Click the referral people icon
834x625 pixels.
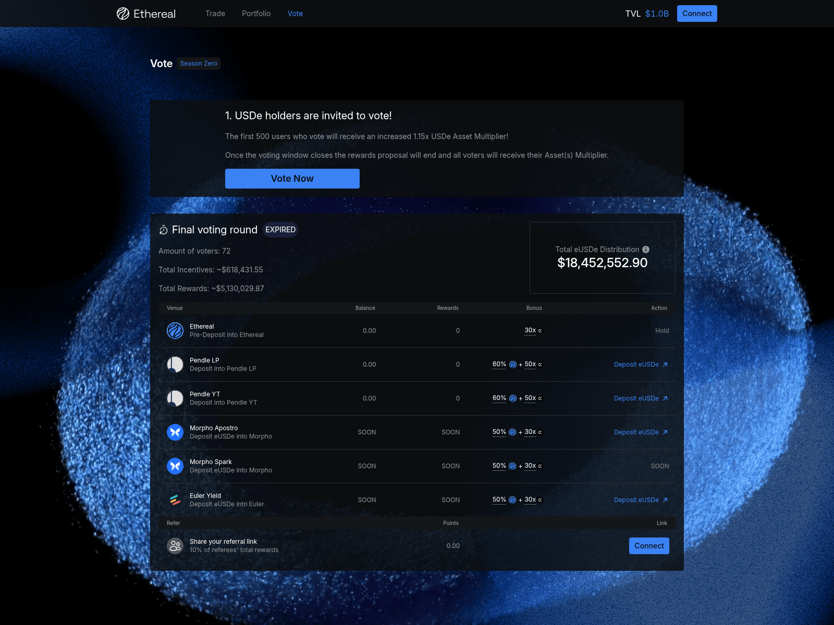[x=175, y=546]
